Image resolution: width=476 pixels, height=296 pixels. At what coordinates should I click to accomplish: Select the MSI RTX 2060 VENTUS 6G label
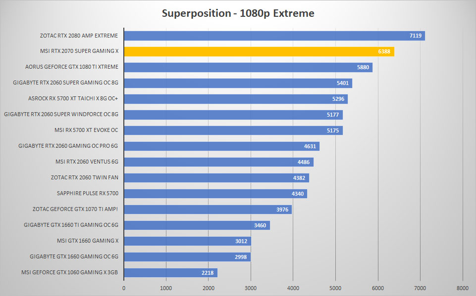point(87,162)
